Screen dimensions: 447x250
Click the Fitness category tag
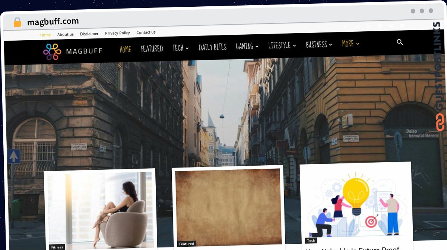click(57, 247)
